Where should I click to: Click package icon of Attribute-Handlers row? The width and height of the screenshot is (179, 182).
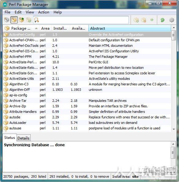point(6,112)
